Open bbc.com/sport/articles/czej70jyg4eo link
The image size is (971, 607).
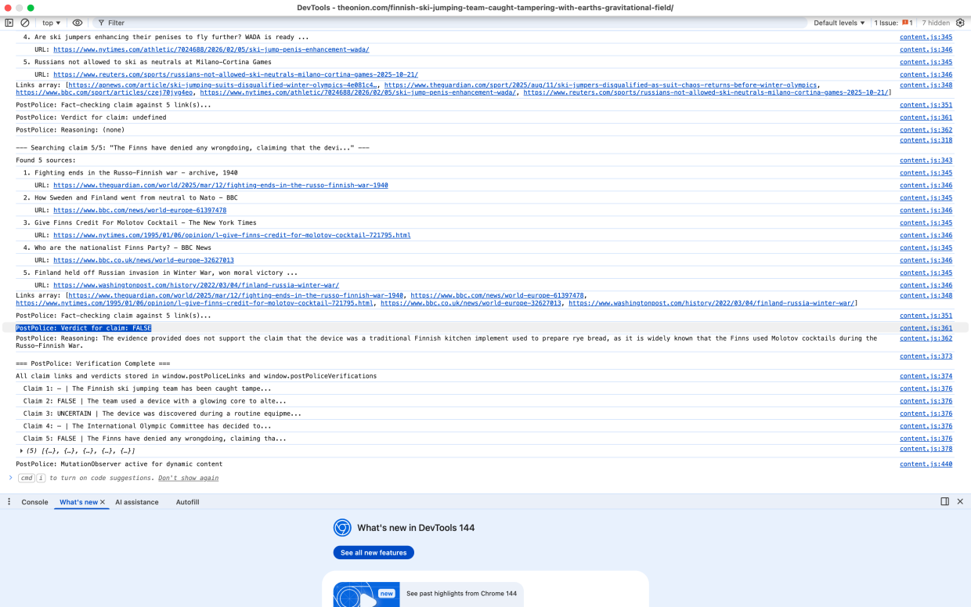(106, 92)
